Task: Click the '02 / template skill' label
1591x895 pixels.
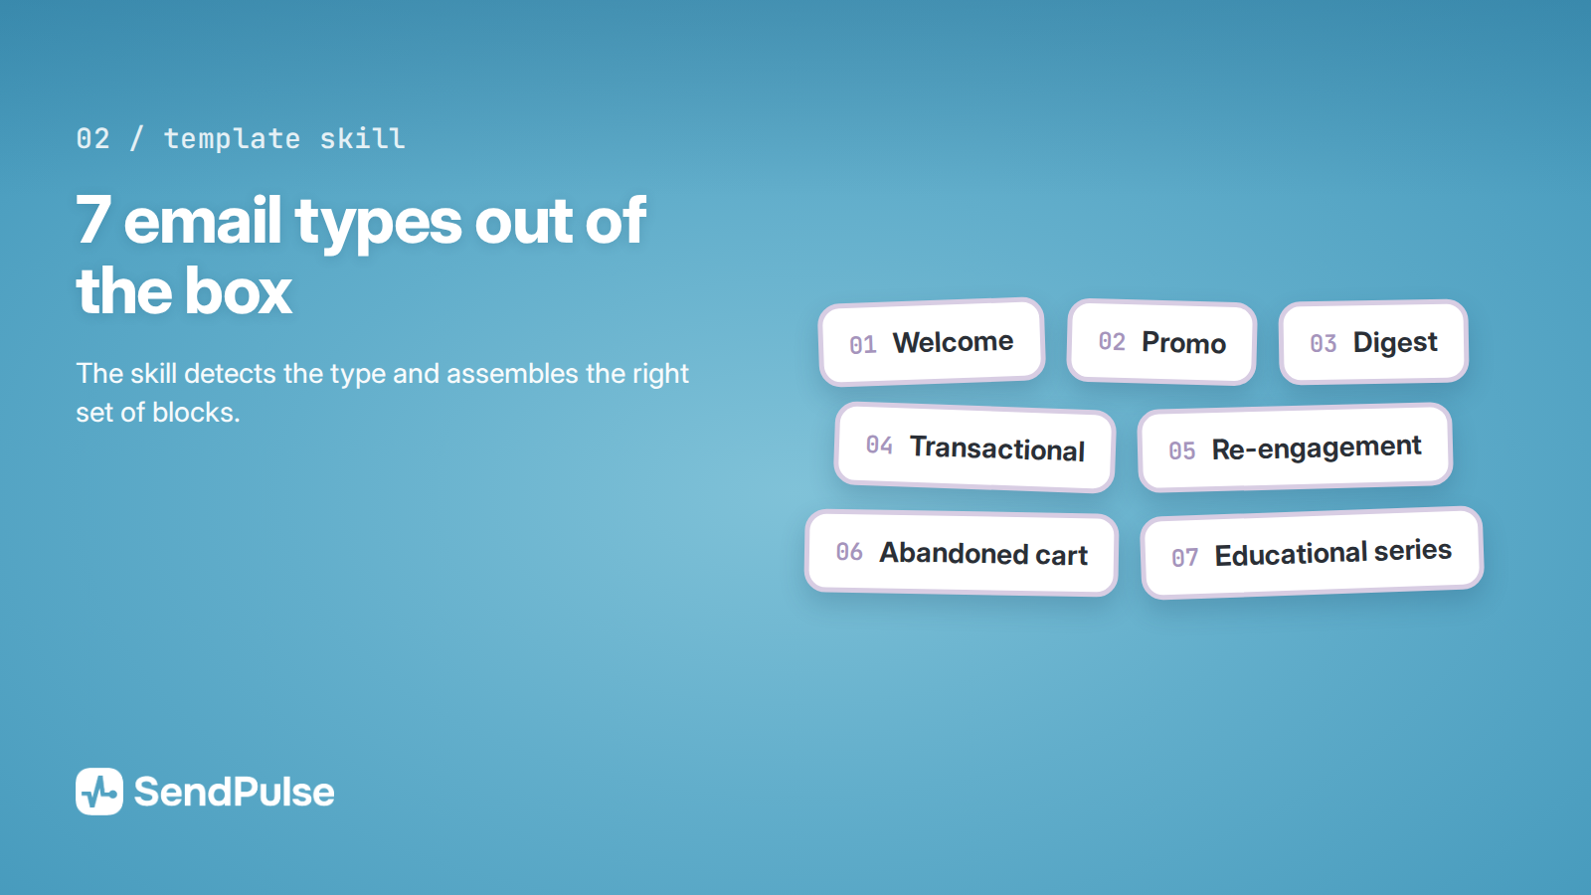Action: coord(241,138)
